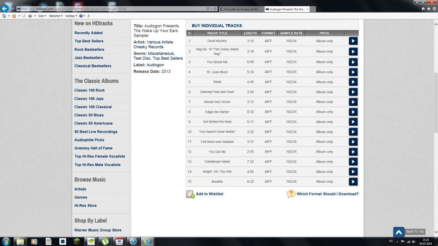Screen dimensions: 438x246
Task: Play preview of Breathe track
Action: (353, 181)
